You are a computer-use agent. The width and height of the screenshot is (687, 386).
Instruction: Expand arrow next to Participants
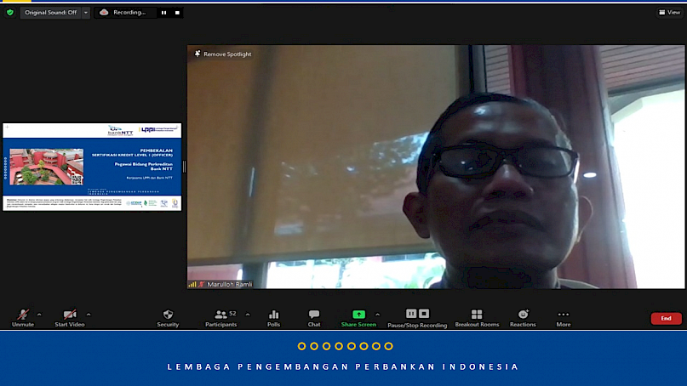[248, 315]
